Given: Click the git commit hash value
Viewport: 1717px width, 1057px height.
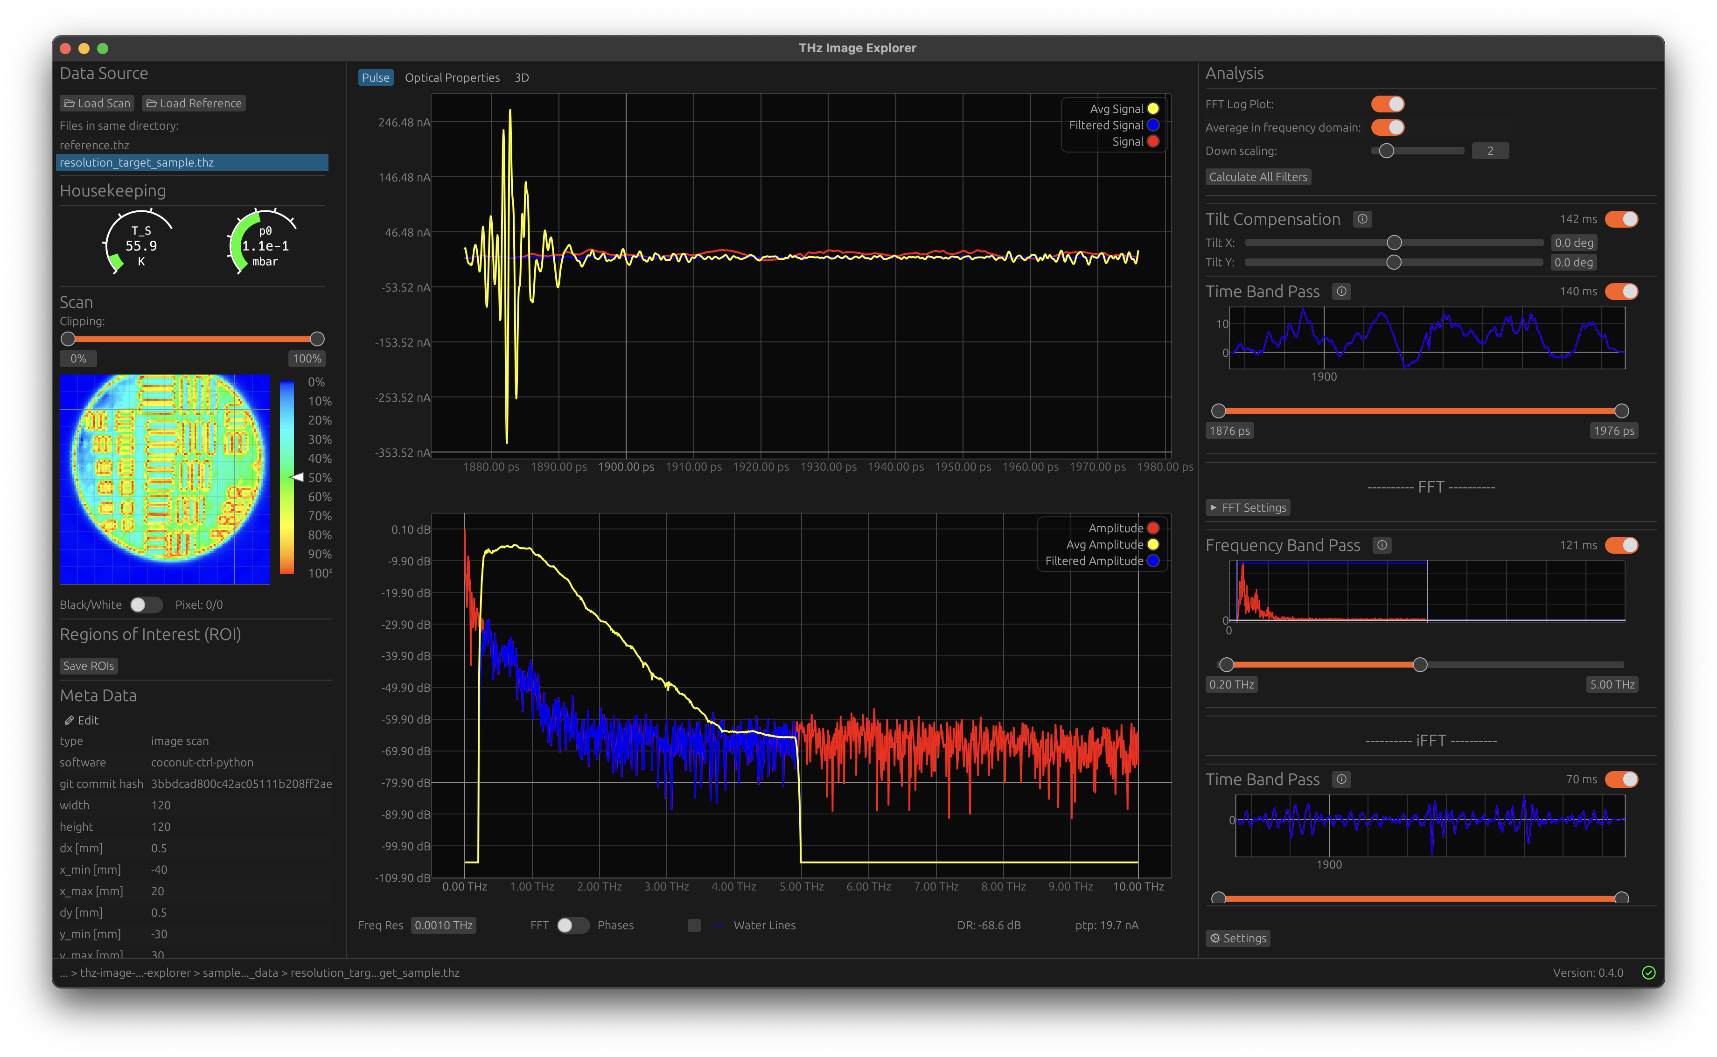Looking at the screenshot, I should [x=241, y=785].
